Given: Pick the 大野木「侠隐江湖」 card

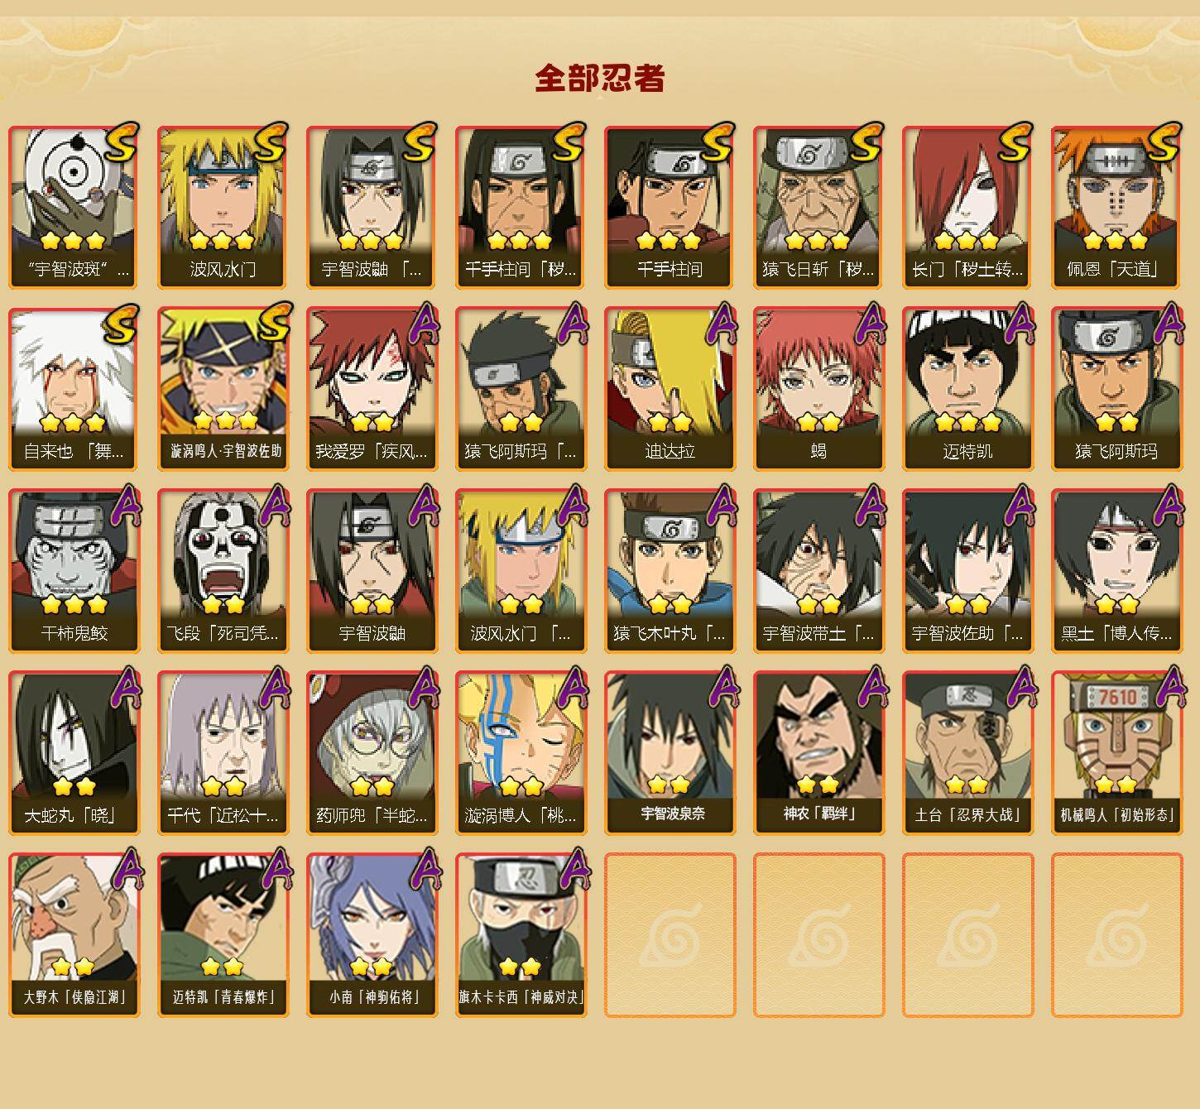Looking at the screenshot, I should point(74,935).
